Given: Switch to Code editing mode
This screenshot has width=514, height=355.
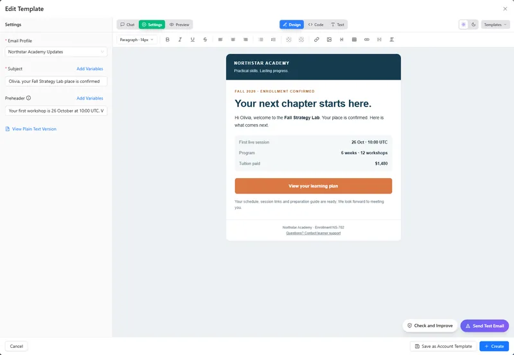Looking at the screenshot, I should coord(315,24).
